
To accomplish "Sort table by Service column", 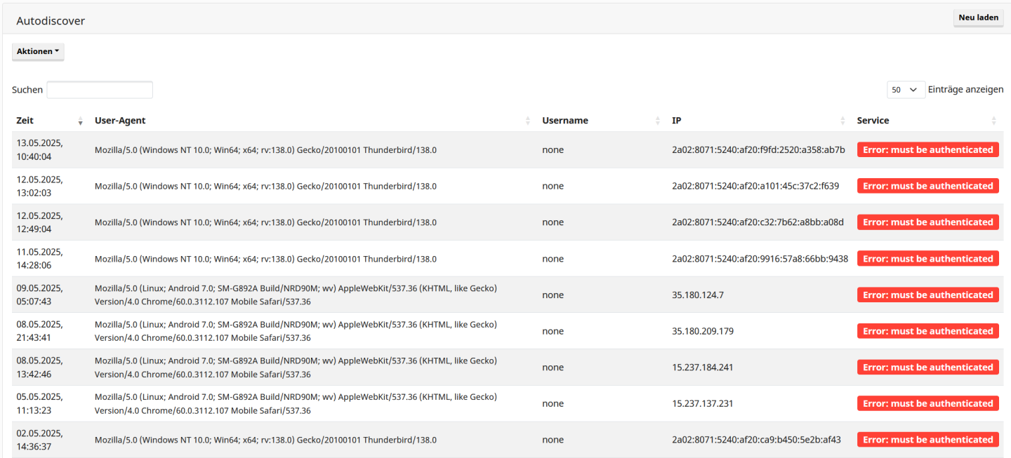I will tap(926, 121).
